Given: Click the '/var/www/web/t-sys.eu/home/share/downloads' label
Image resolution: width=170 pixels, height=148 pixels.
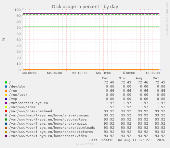Looking at the screenshot, I should coord(52,128).
